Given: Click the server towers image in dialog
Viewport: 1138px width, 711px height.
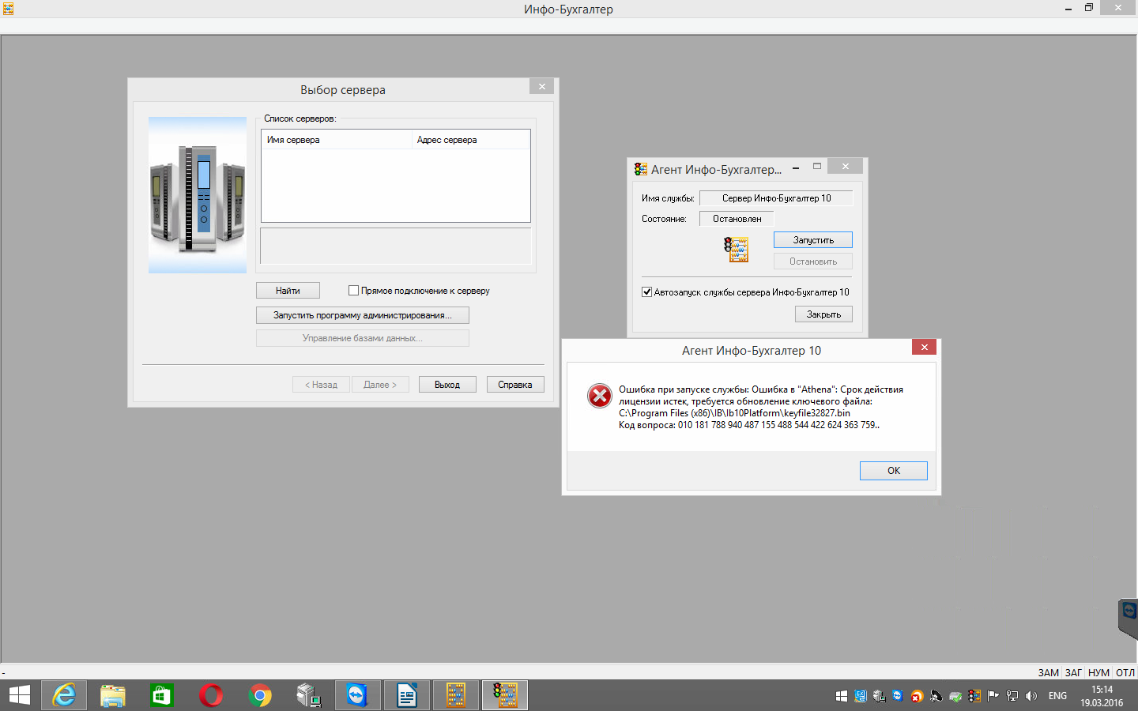Looking at the screenshot, I should [x=198, y=195].
